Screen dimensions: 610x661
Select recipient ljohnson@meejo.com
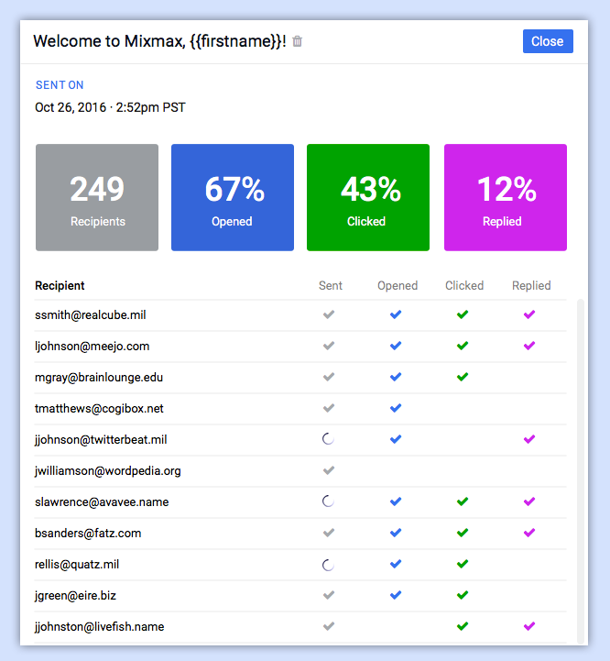click(x=92, y=347)
